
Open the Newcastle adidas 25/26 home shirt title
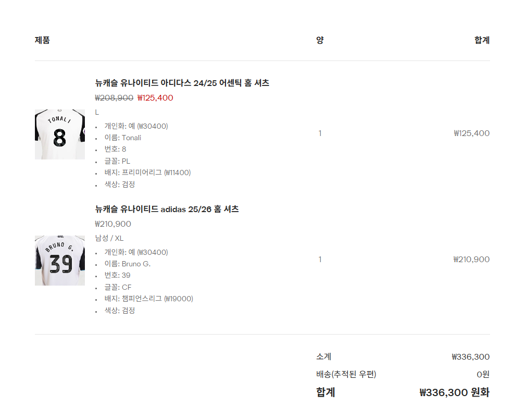coord(167,209)
